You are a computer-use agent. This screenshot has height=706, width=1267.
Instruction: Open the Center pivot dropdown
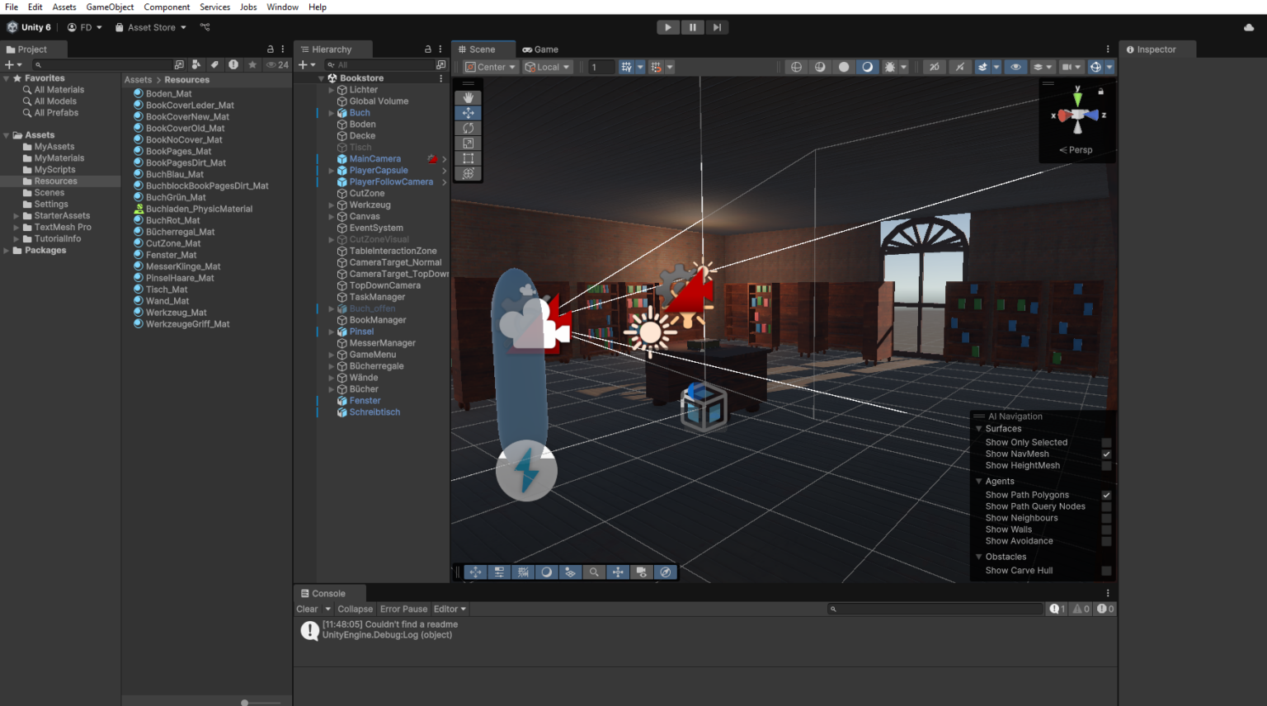pos(490,67)
